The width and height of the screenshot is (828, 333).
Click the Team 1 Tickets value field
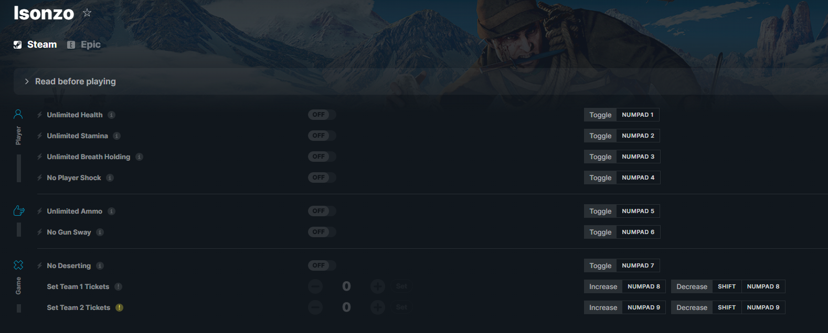(x=346, y=286)
